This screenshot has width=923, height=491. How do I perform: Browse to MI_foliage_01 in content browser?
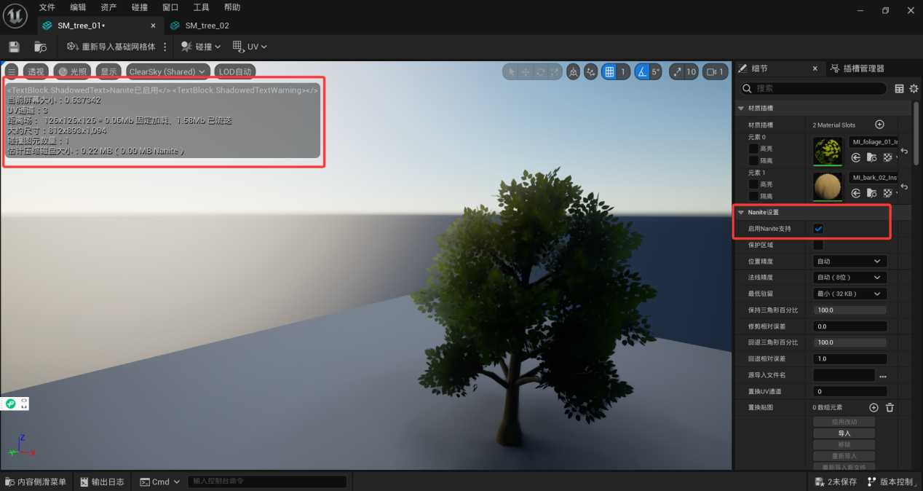(x=871, y=157)
